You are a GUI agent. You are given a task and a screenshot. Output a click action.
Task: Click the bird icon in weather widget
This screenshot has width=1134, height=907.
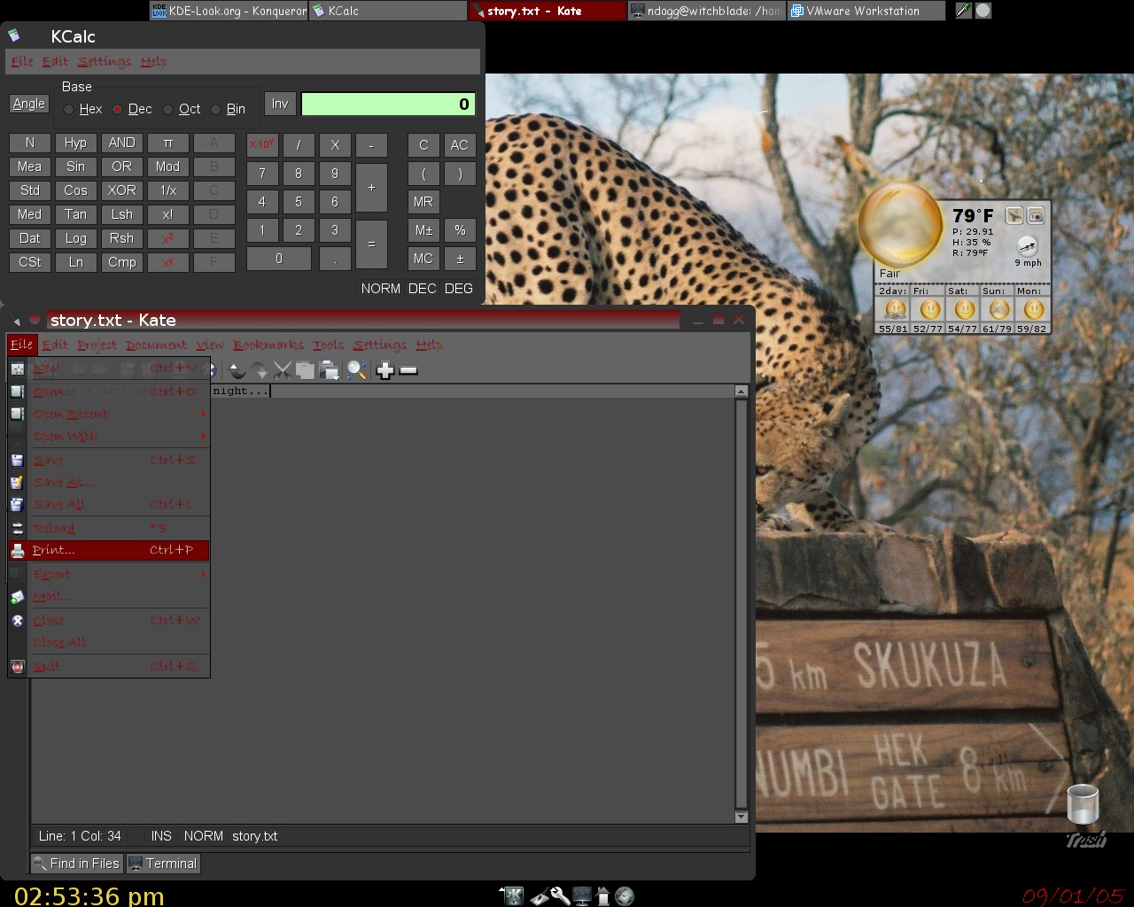coord(1014,215)
